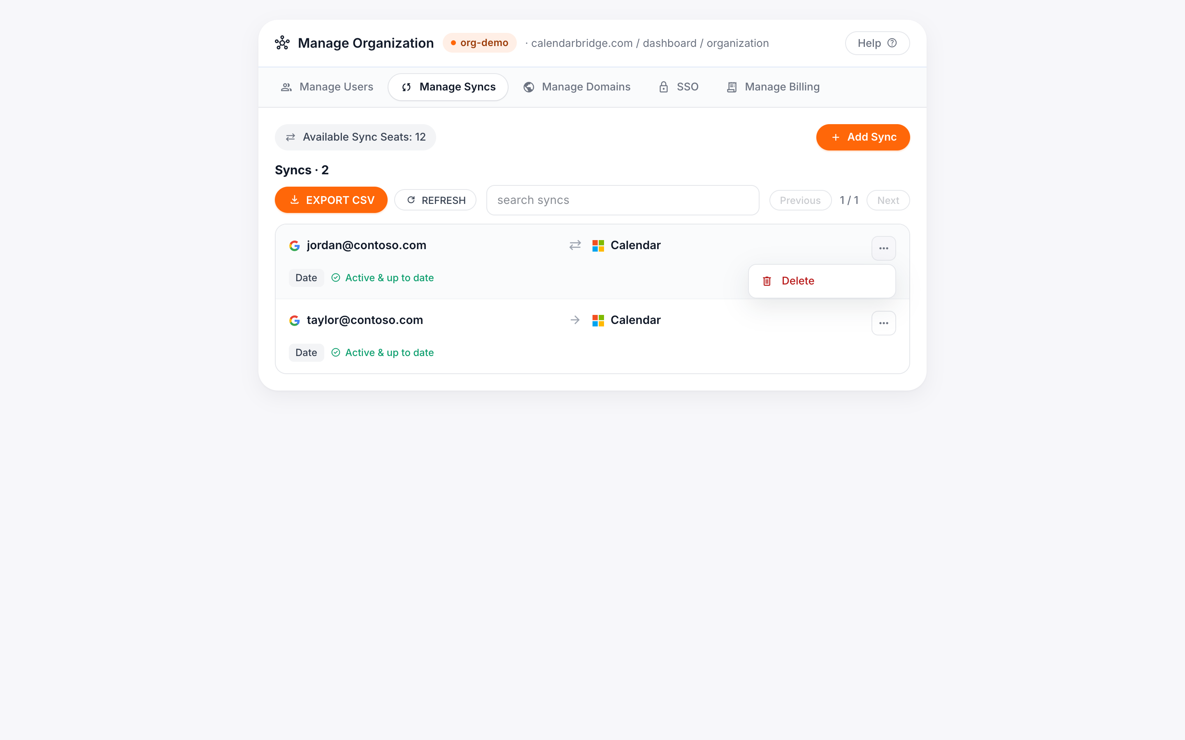The image size is (1185, 740).
Task: Click the Syncs · 2 heading
Action: click(x=302, y=170)
